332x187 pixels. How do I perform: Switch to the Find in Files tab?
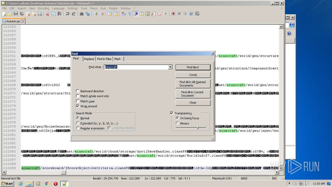[x=104, y=59]
